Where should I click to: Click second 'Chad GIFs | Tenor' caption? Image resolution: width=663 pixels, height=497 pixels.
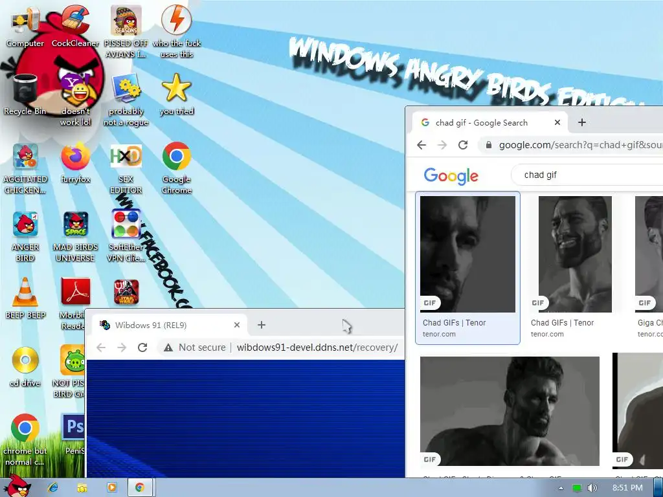click(563, 323)
